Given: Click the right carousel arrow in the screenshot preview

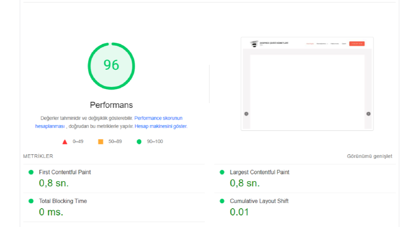Looking at the screenshot, I should click(368, 114).
